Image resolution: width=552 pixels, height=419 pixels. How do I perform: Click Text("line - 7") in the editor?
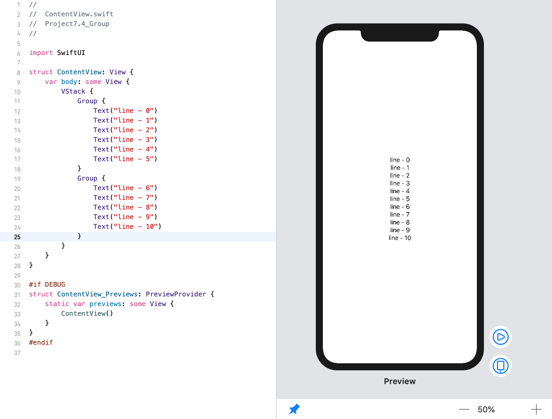point(125,198)
